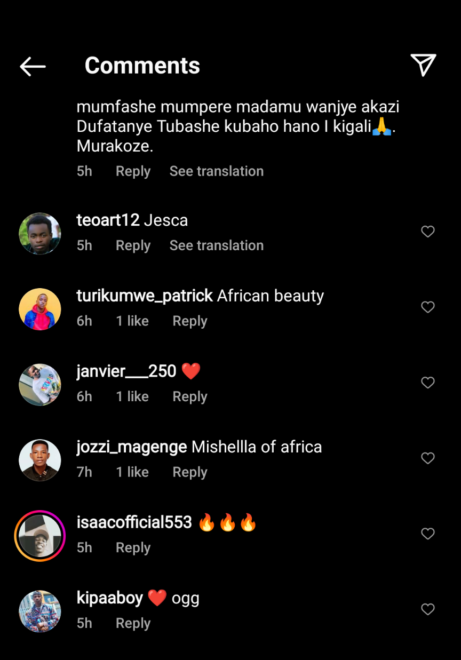Reply to jozzi_magenge's comment

(x=190, y=472)
